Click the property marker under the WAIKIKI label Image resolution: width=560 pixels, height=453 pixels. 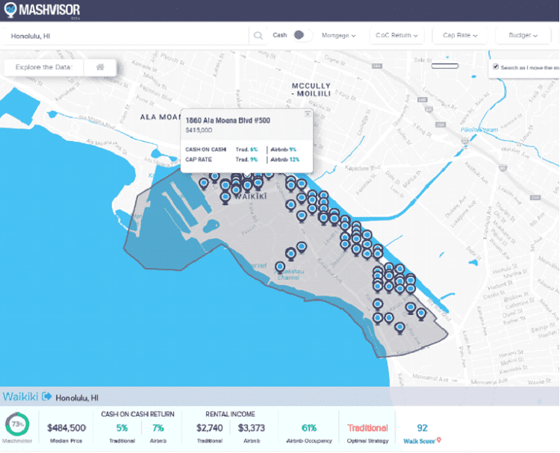(225, 198)
